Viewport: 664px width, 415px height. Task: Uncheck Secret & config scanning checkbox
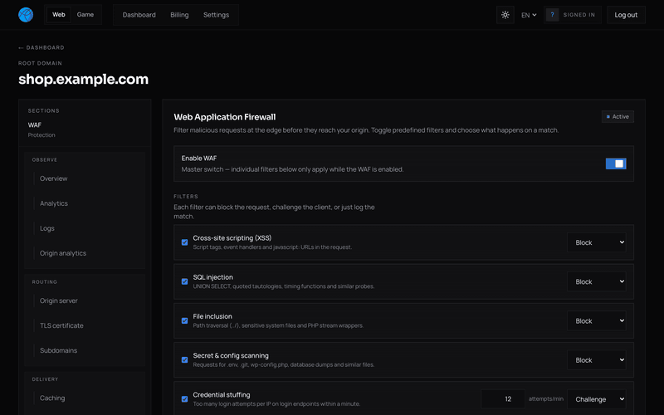[x=184, y=360]
